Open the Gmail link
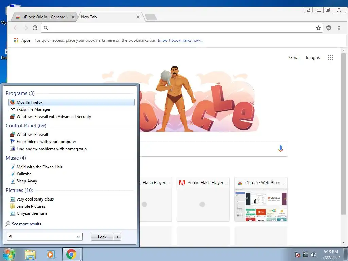This screenshot has width=348, height=261. point(295,58)
